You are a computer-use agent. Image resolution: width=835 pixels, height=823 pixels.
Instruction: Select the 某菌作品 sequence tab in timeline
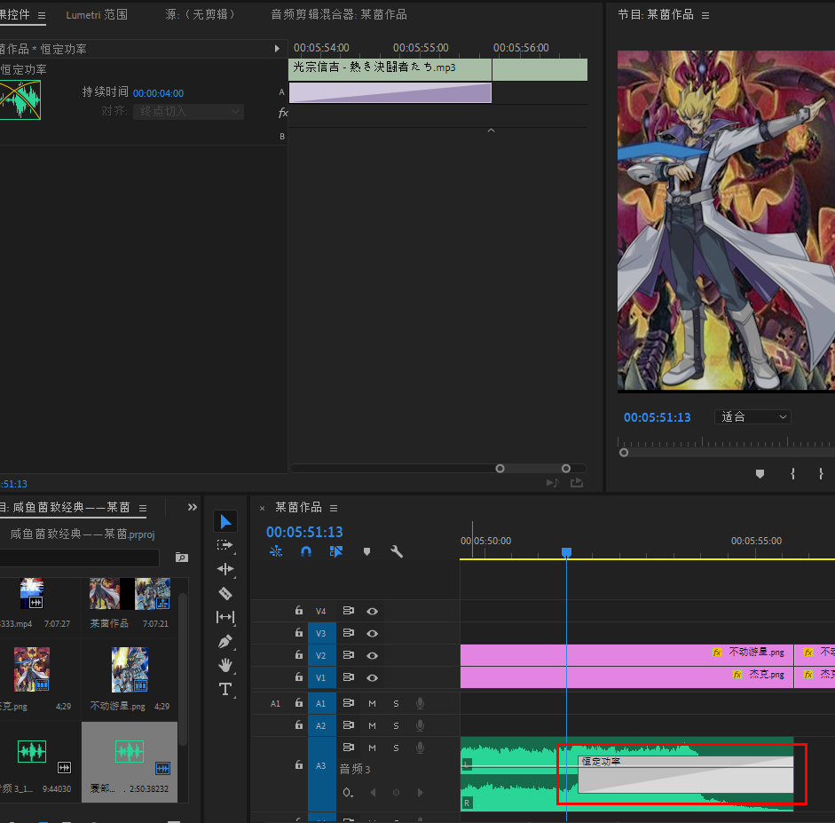(298, 507)
